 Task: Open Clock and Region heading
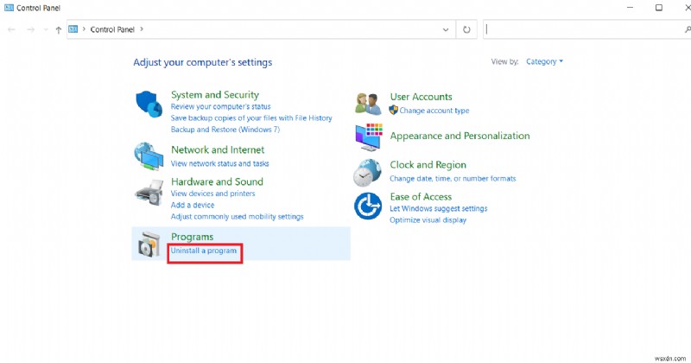click(x=428, y=165)
